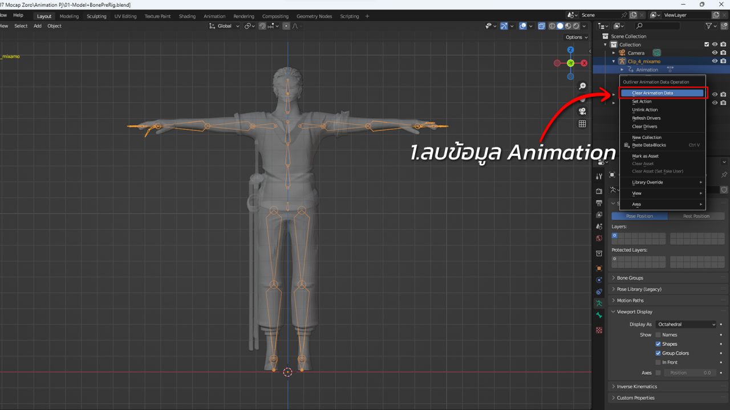Screen dimensions: 730x410
Task: Switch viewport to Wireframe shading mode
Action: pos(552,26)
